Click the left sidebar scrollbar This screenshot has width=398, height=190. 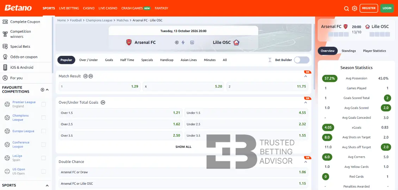click(x=52, y=45)
